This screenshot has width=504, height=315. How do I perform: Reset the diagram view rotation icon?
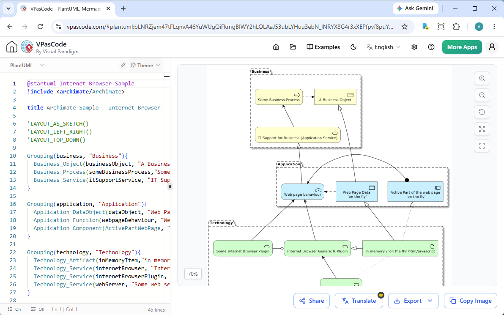point(482,112)
